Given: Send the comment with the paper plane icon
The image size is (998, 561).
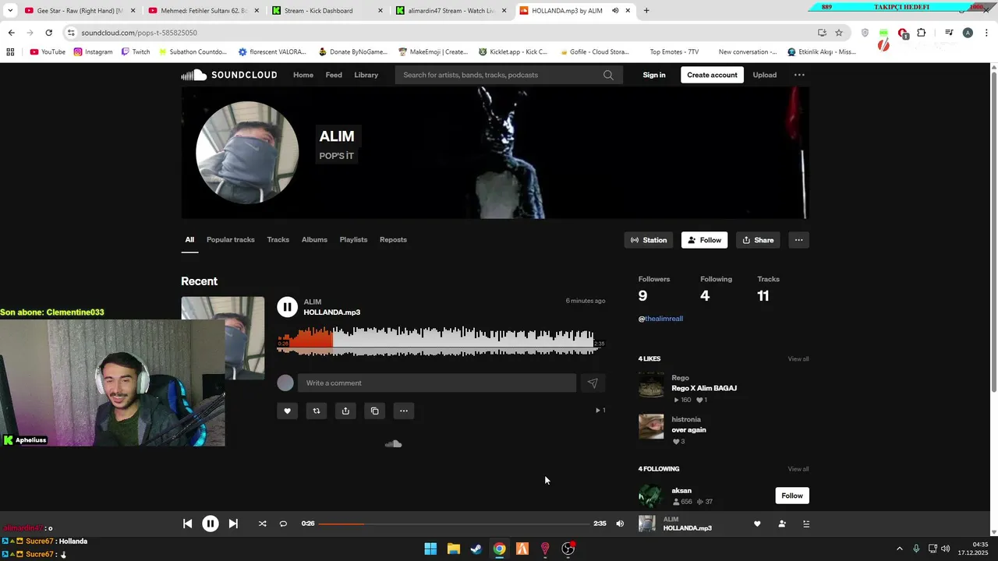Looking at the screenshot, I should click(x=593, y=383).
